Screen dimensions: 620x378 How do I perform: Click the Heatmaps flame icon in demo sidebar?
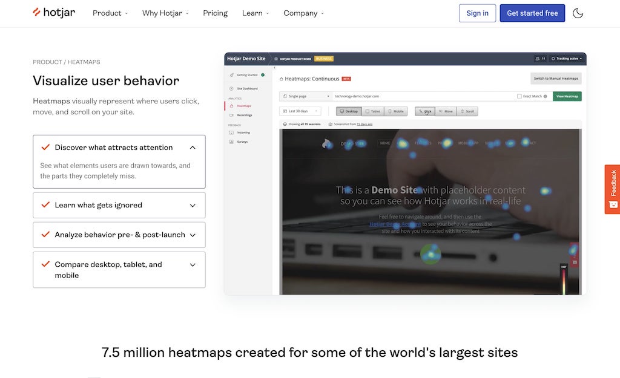(x=231, y=106)
